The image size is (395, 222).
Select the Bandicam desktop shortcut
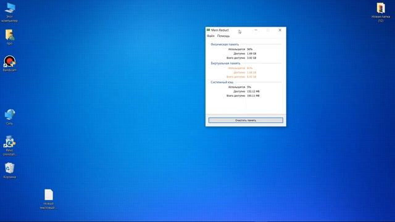click(x=10, y=64)
